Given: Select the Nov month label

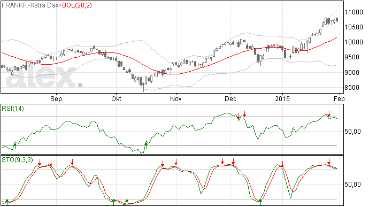Looking at the screenshot, I should (x=176, y=98).
